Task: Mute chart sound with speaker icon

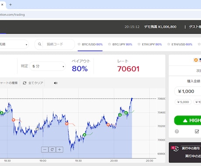Action: pyautogui.click(x=55, y=83)
